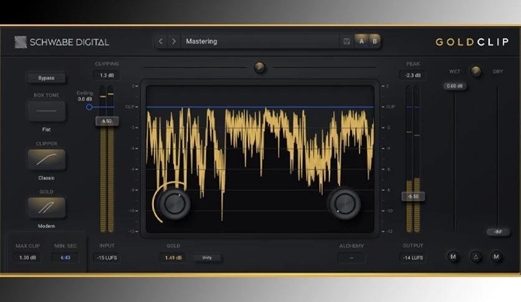521x302 pixels.
Task: Click the save preset floppy icon
Action: click(x=347, y=42)
